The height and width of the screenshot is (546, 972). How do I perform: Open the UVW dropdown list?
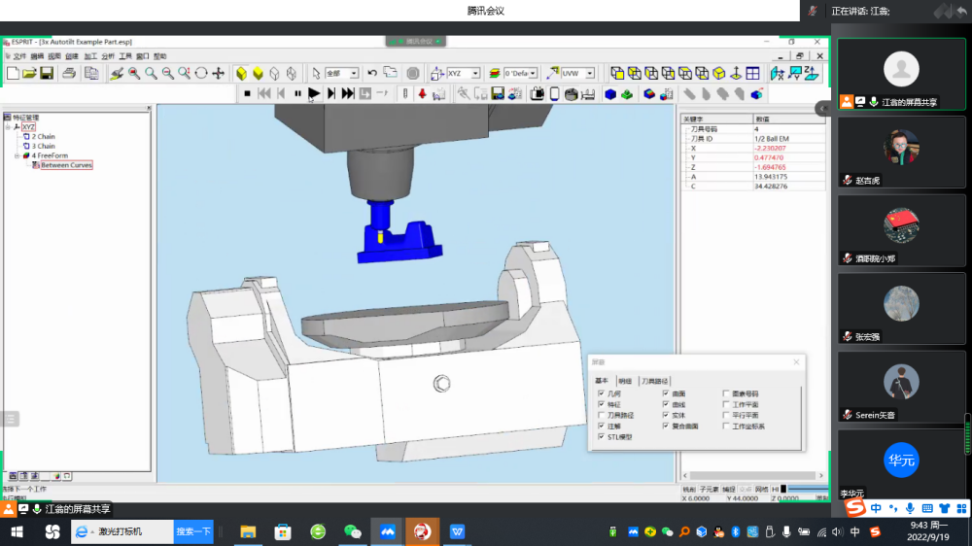tap(592, 74)
